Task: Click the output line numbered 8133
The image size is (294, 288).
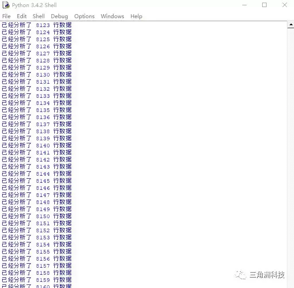Action: (37, 96)
